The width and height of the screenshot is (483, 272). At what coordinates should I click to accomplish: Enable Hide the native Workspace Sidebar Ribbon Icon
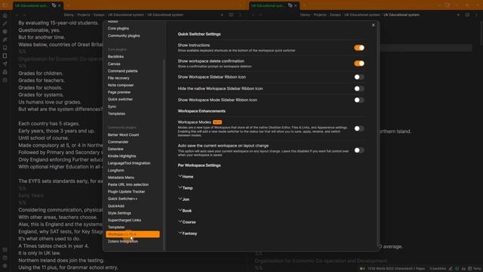coord(359,88)
